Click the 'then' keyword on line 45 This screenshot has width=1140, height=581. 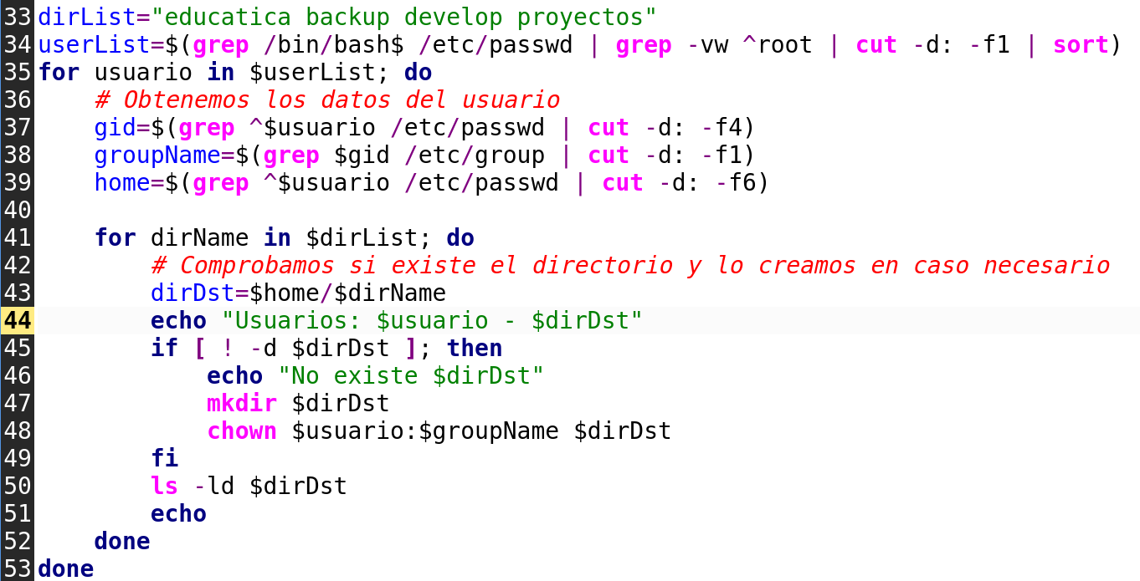coord(475,348)
